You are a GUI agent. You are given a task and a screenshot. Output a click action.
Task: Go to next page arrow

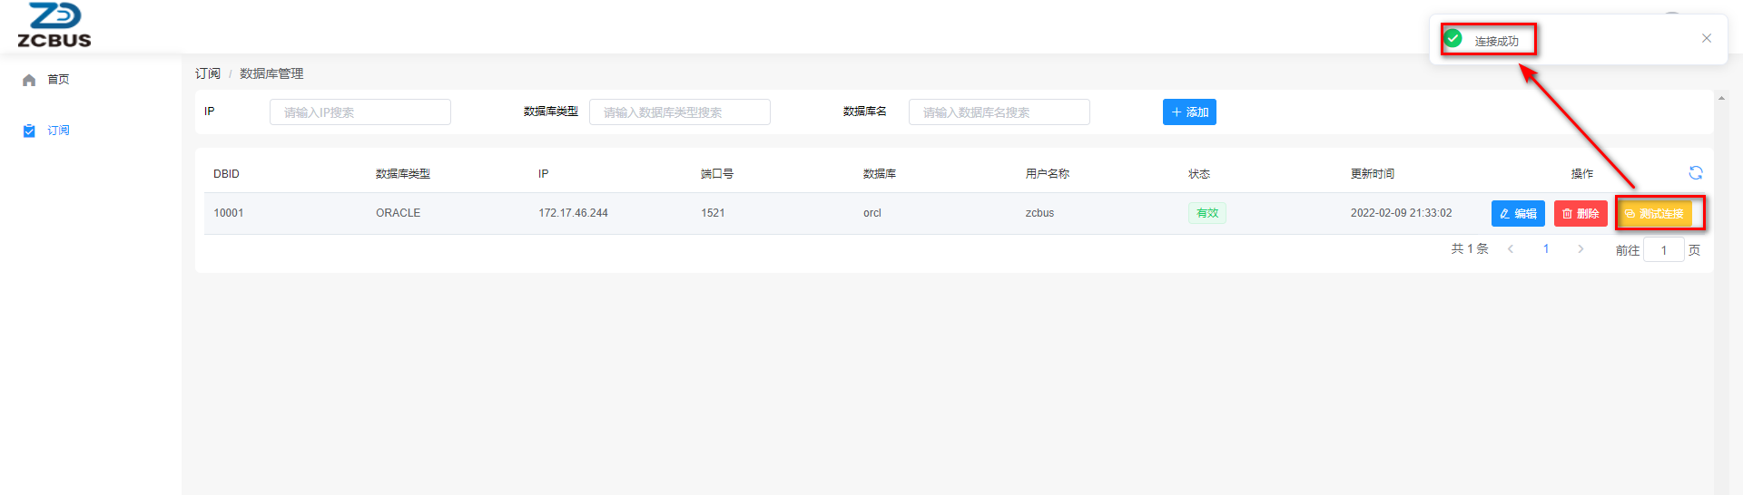(1581, 249)
